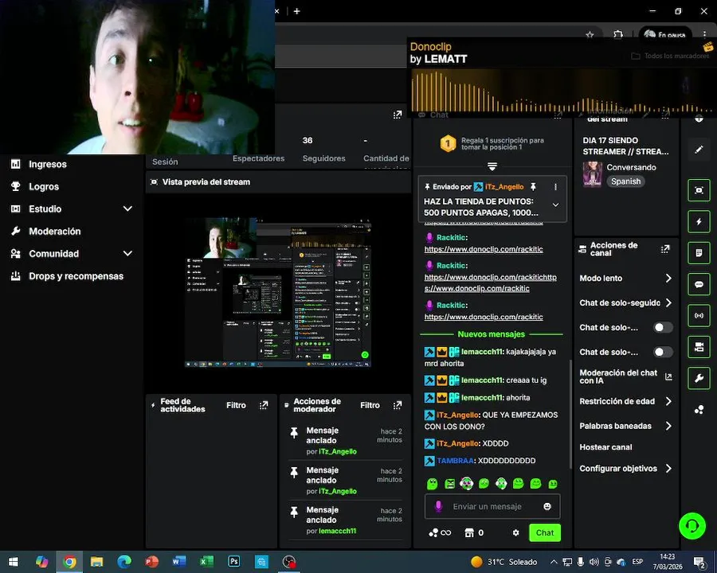Open a new browser tab with plus

pyautogui.click(x=297, y=11)
